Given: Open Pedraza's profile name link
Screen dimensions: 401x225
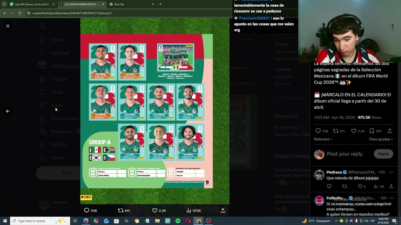Looking at the screenshot, I should click(334, 172).
